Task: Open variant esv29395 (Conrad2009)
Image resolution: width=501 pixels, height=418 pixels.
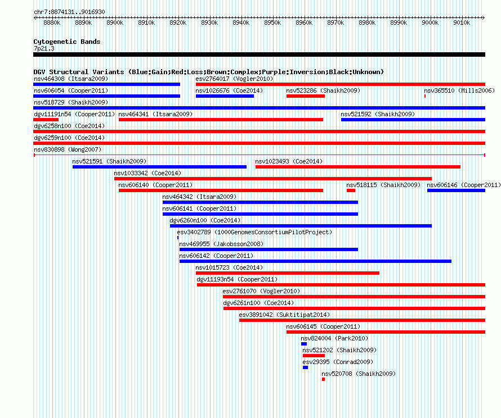Action: [x=338, y=362]
